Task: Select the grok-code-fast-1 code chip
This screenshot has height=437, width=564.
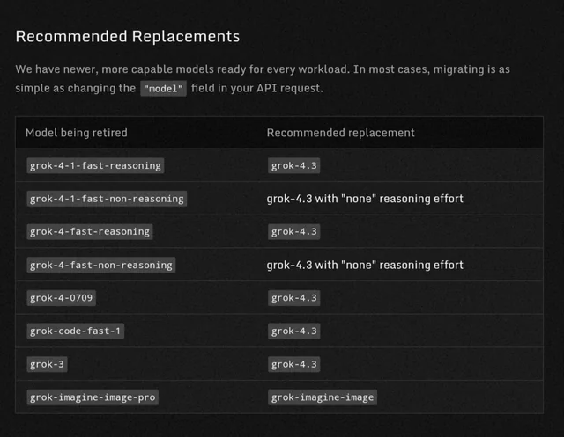Action: (x=75, y=331)
